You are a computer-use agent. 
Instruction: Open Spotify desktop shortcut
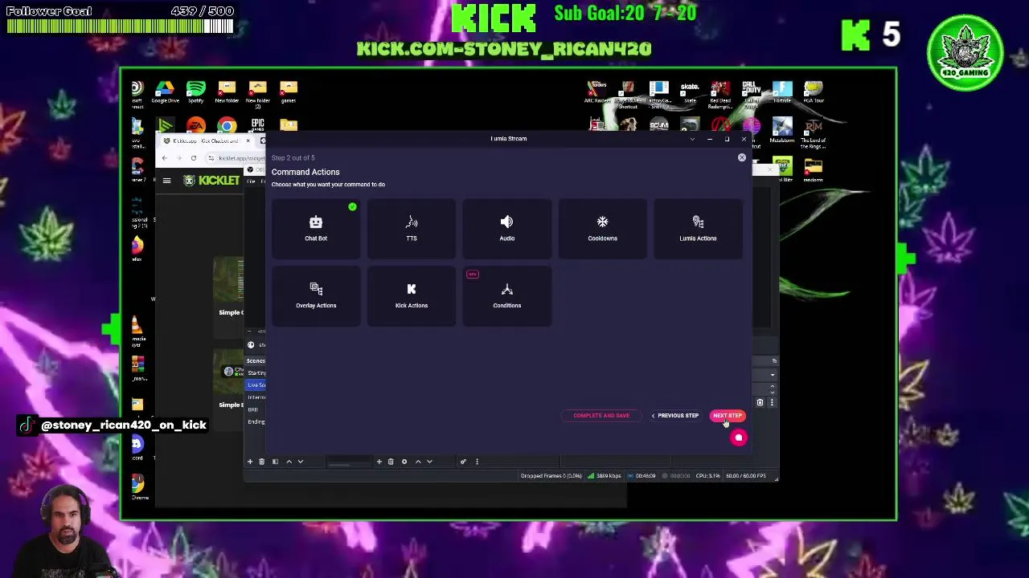point(196,92)
